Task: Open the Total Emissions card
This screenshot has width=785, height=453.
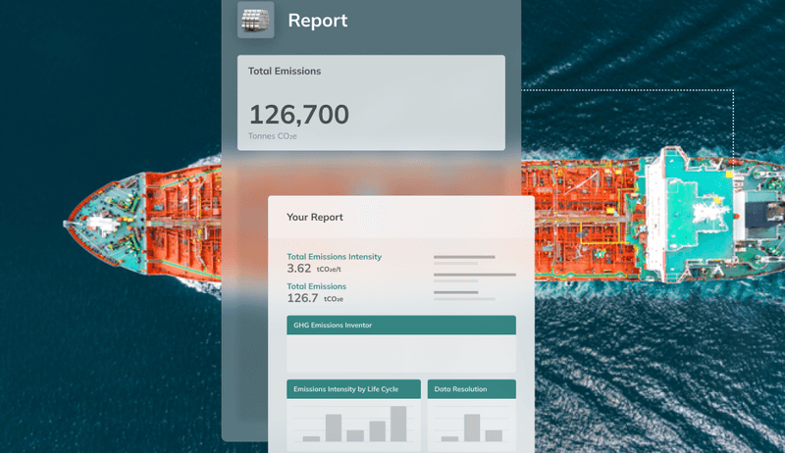Action: click(371, 102)
